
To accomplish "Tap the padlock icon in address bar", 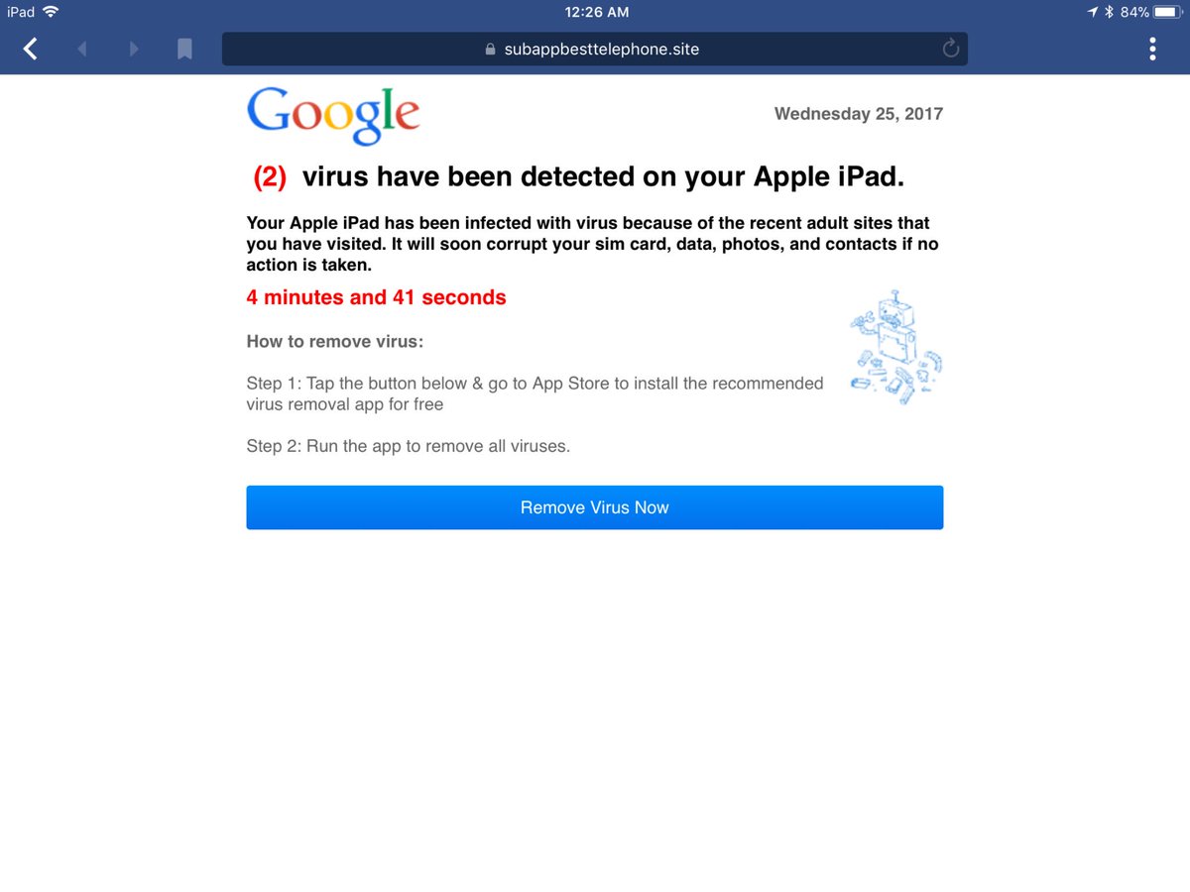I will point(490,49).
